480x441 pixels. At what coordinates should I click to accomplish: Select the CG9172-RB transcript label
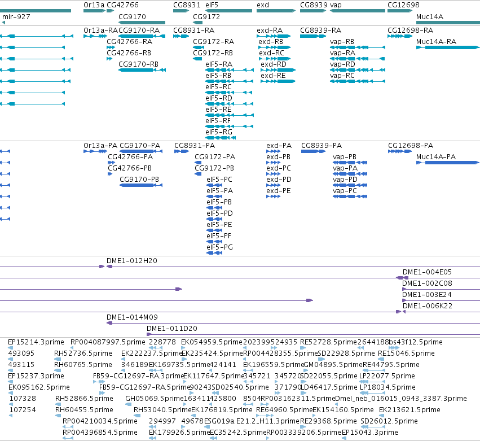pyautogui.click(x=213, y=53)
